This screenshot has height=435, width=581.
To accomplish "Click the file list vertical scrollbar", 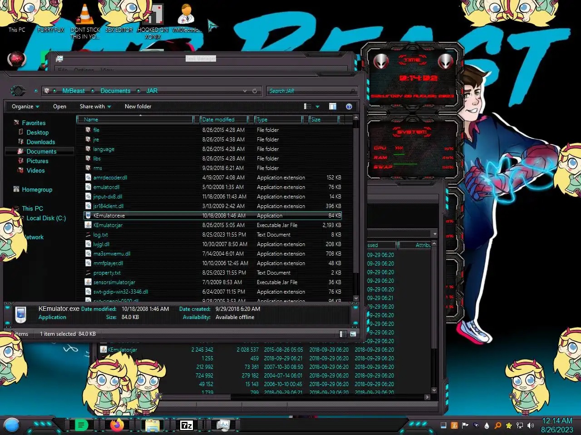I will 356,208.
